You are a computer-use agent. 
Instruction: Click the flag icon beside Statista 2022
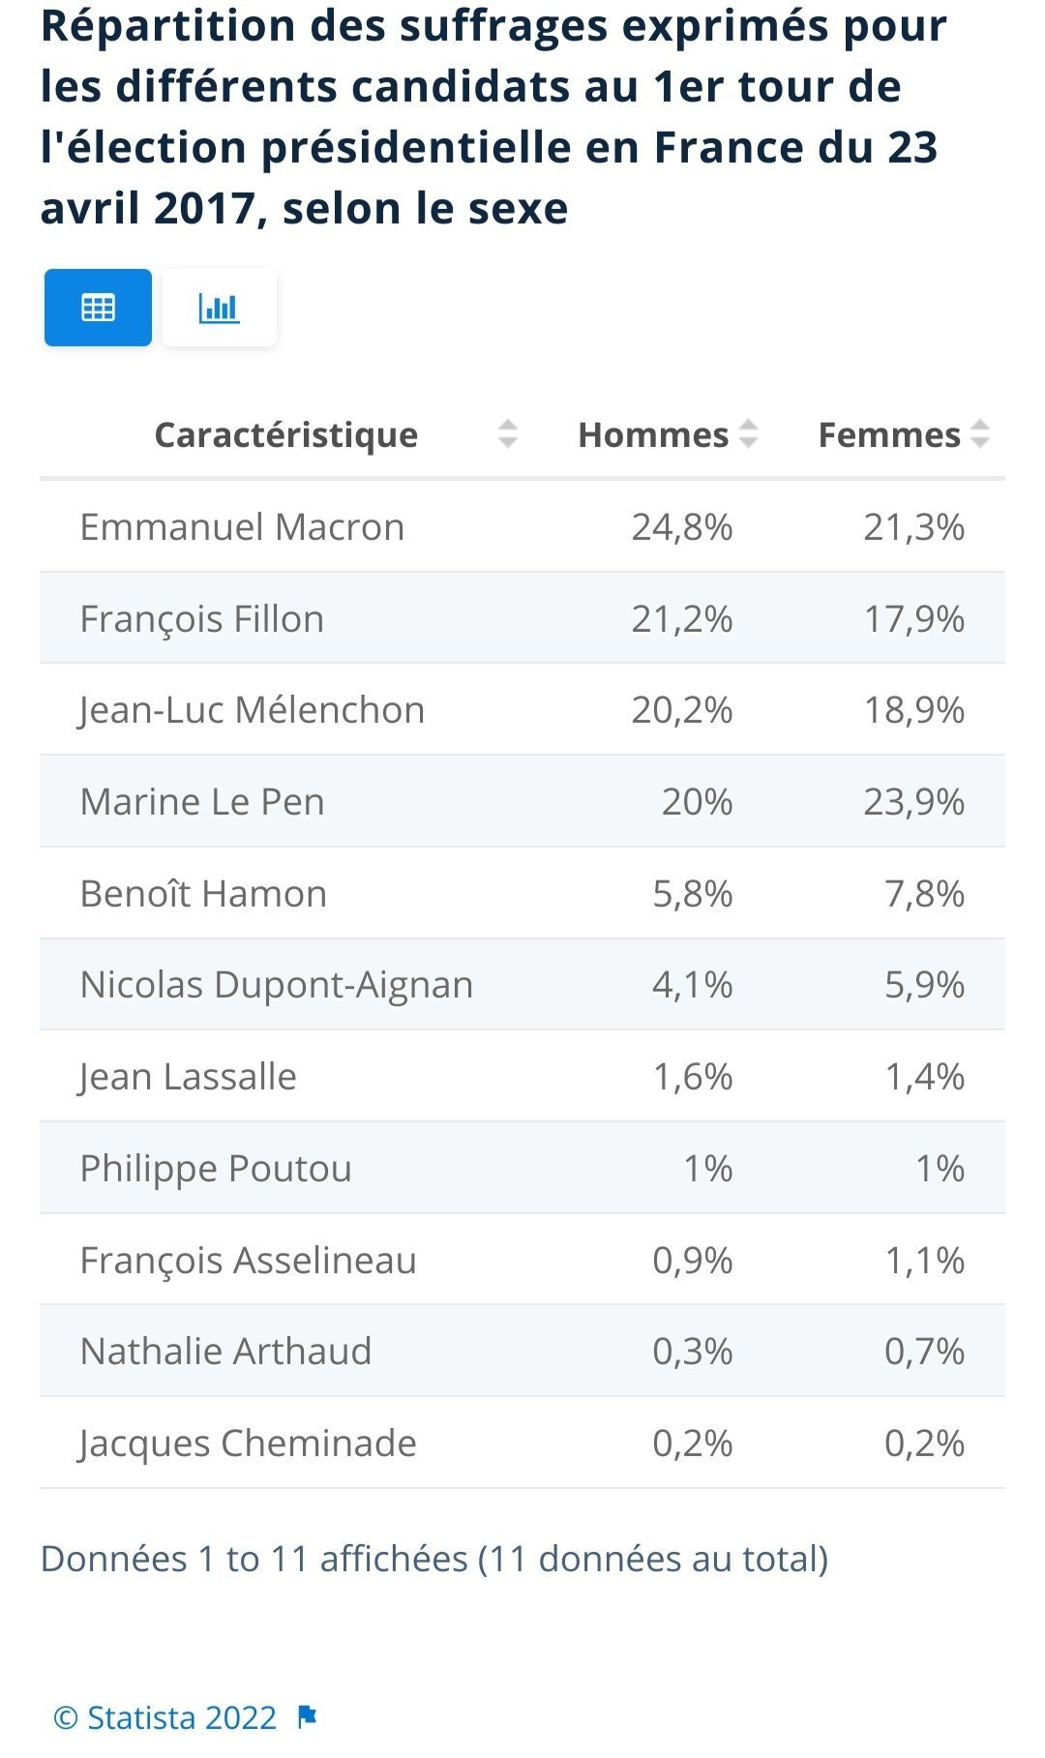(x=308, y=1717)
